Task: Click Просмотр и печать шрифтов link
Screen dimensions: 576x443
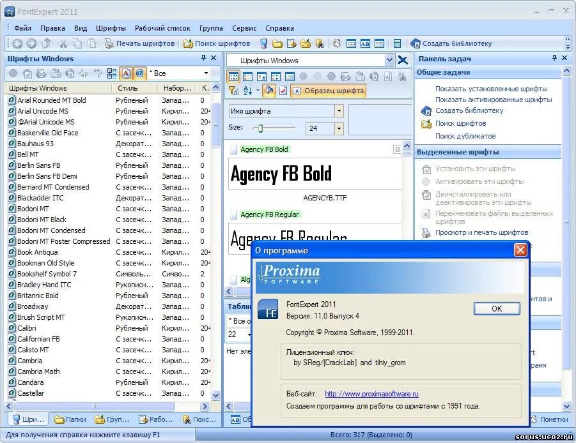Action: [481, 232]
